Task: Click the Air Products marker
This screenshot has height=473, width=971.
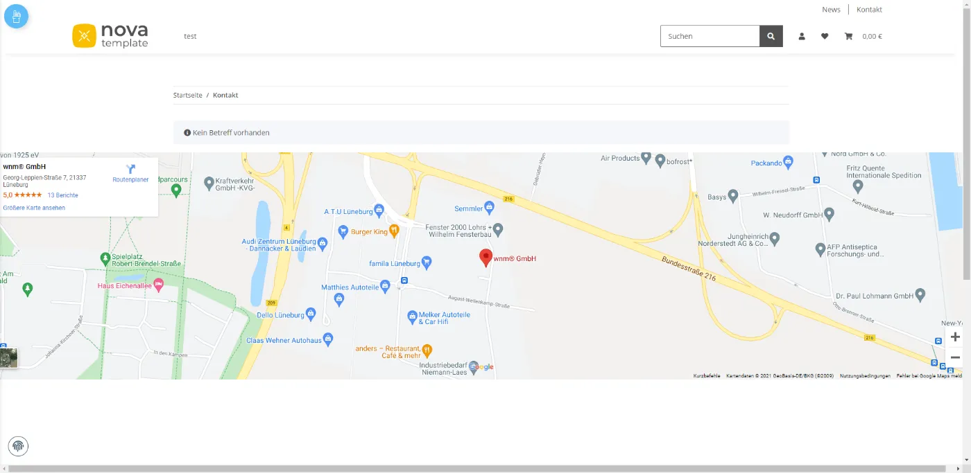Action: click(x=646, y=158)
